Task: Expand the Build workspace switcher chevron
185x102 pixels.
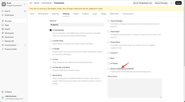Action: [x=25, y=4]
